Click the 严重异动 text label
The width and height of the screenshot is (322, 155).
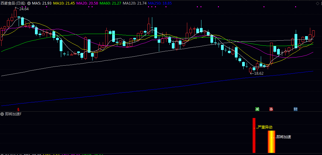[x=265, y=127]
